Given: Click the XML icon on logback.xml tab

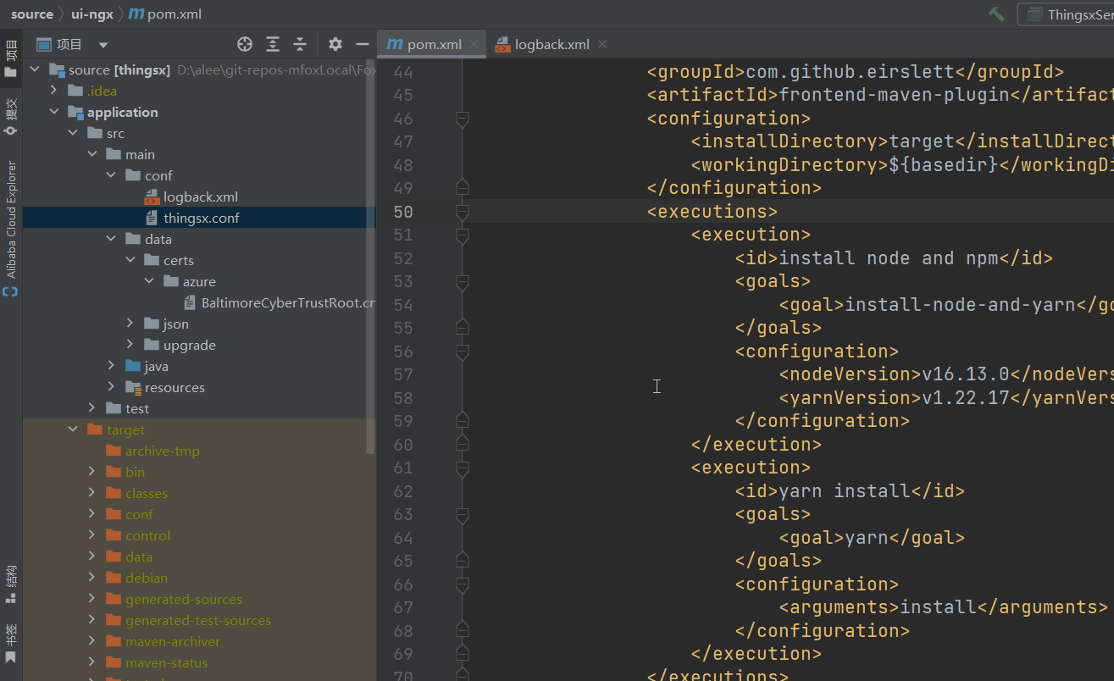Looking at the screenshot, I should tap(502, 44).
